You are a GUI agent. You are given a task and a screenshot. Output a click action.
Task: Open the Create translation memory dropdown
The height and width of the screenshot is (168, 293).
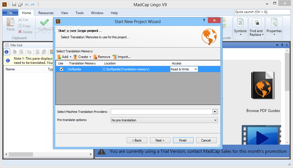point(90,57)
